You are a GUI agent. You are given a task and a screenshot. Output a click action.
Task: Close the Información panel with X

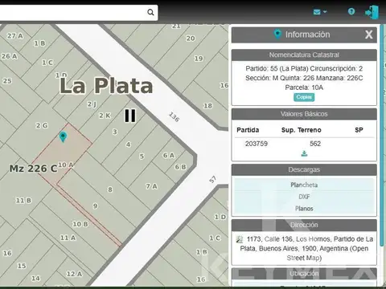(368, 35)
